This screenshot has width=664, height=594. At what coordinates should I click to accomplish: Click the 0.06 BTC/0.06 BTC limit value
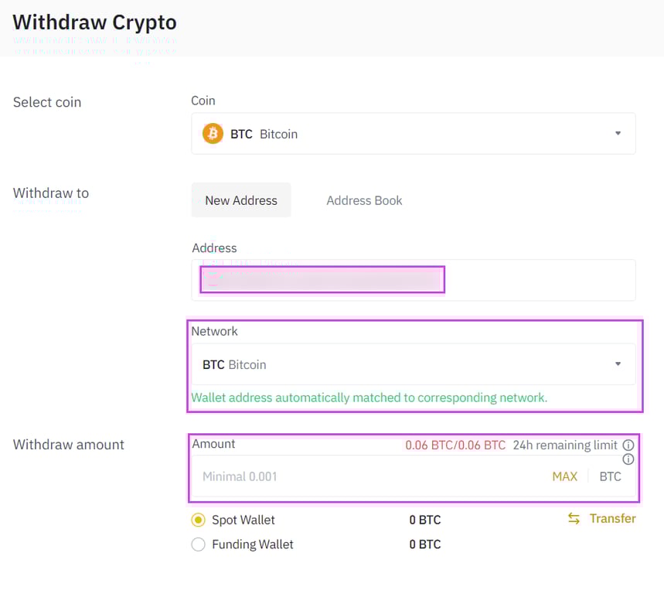pos(455,445)
